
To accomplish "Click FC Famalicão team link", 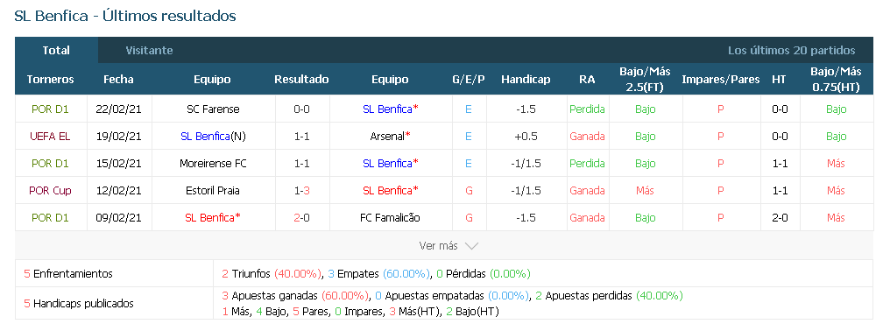I will 390,217.
